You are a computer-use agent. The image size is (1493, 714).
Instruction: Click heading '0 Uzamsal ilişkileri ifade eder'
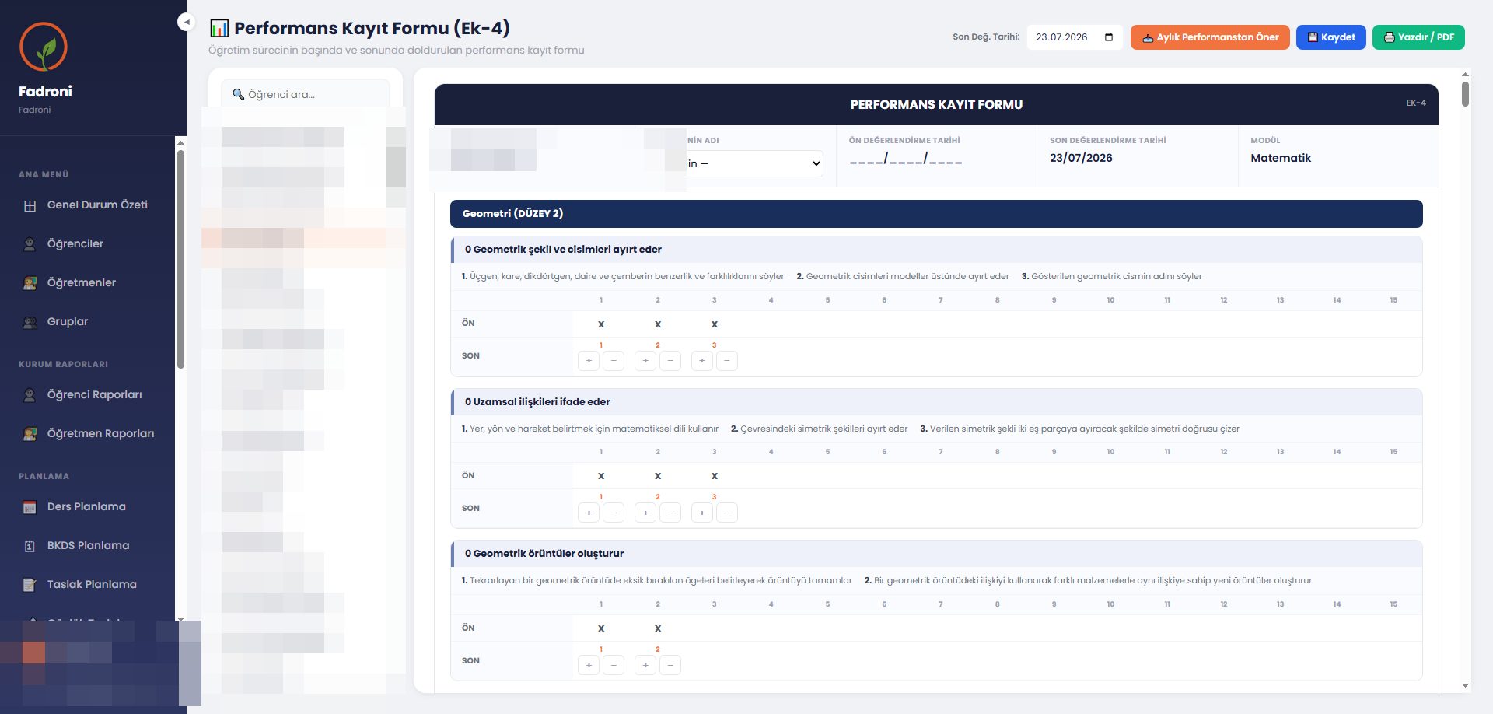(537, 402)
